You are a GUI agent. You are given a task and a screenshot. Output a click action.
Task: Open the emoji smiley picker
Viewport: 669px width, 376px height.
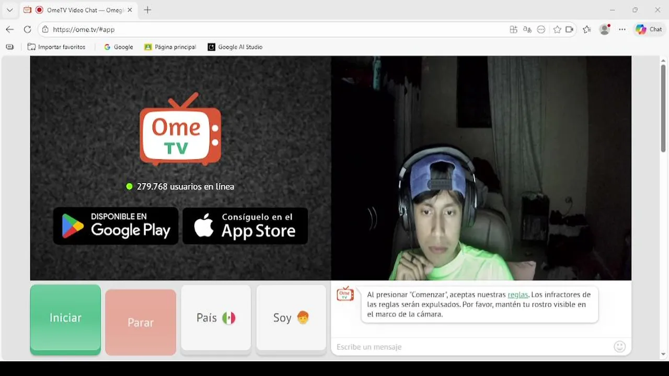pyautogui.click(x=619, y=347)
